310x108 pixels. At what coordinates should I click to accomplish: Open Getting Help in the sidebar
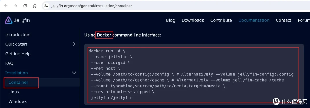(x=18, y=54)
